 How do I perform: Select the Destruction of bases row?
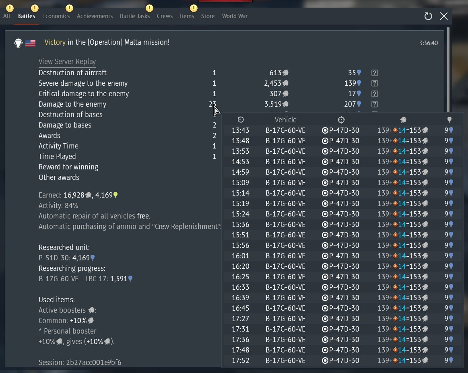(x=70, y=115)
